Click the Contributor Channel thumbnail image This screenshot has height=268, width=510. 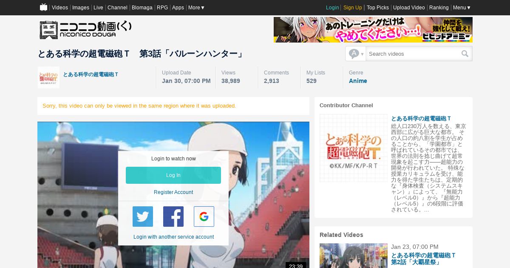point(354,148)
